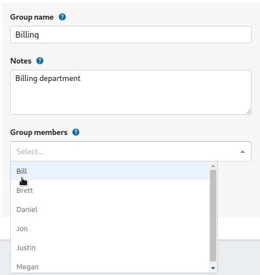Show help for Group members field
260x275 pixels.
76,132
